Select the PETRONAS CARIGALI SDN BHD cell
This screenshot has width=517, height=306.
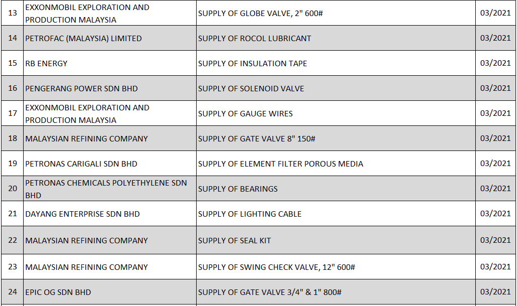coord(81,164)
